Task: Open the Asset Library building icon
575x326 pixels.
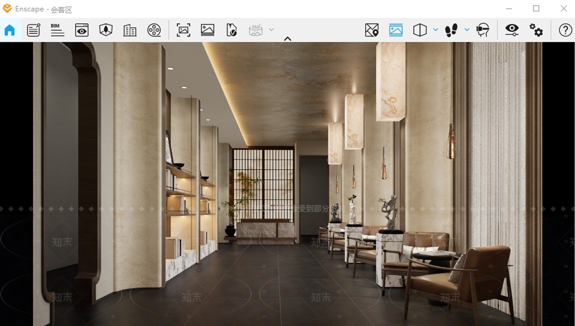Action: pos(130,30)
